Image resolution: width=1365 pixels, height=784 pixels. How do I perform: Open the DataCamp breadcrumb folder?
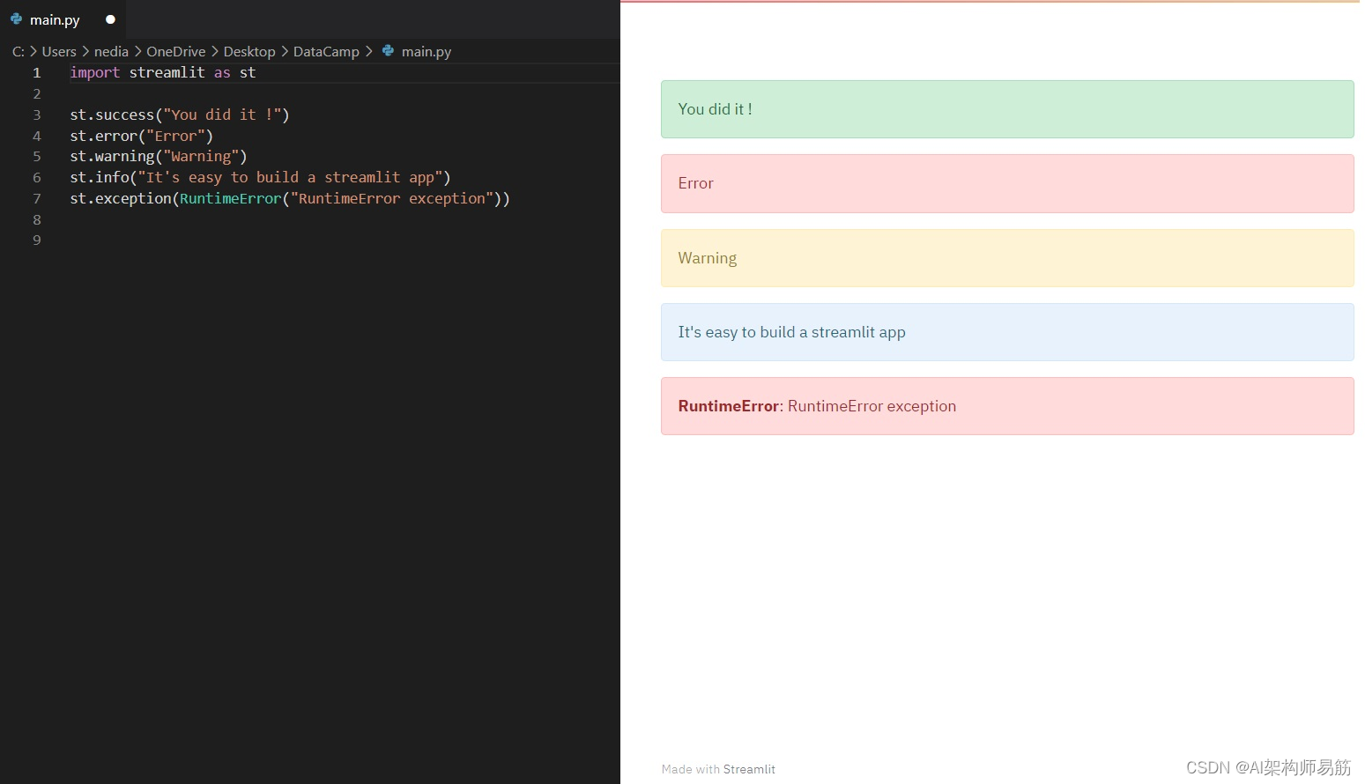(326, 52)
